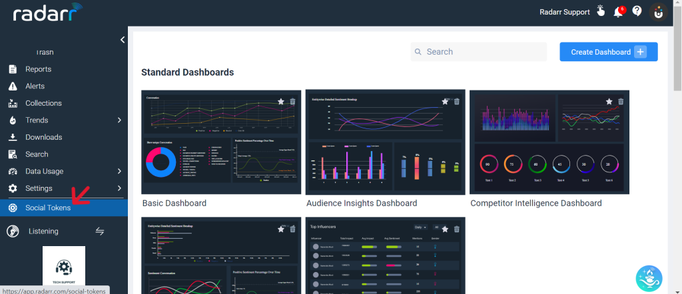Click the Alerts warning triangle icon
The height and width of the screenshot is (294, 682).
coord(13,86)
